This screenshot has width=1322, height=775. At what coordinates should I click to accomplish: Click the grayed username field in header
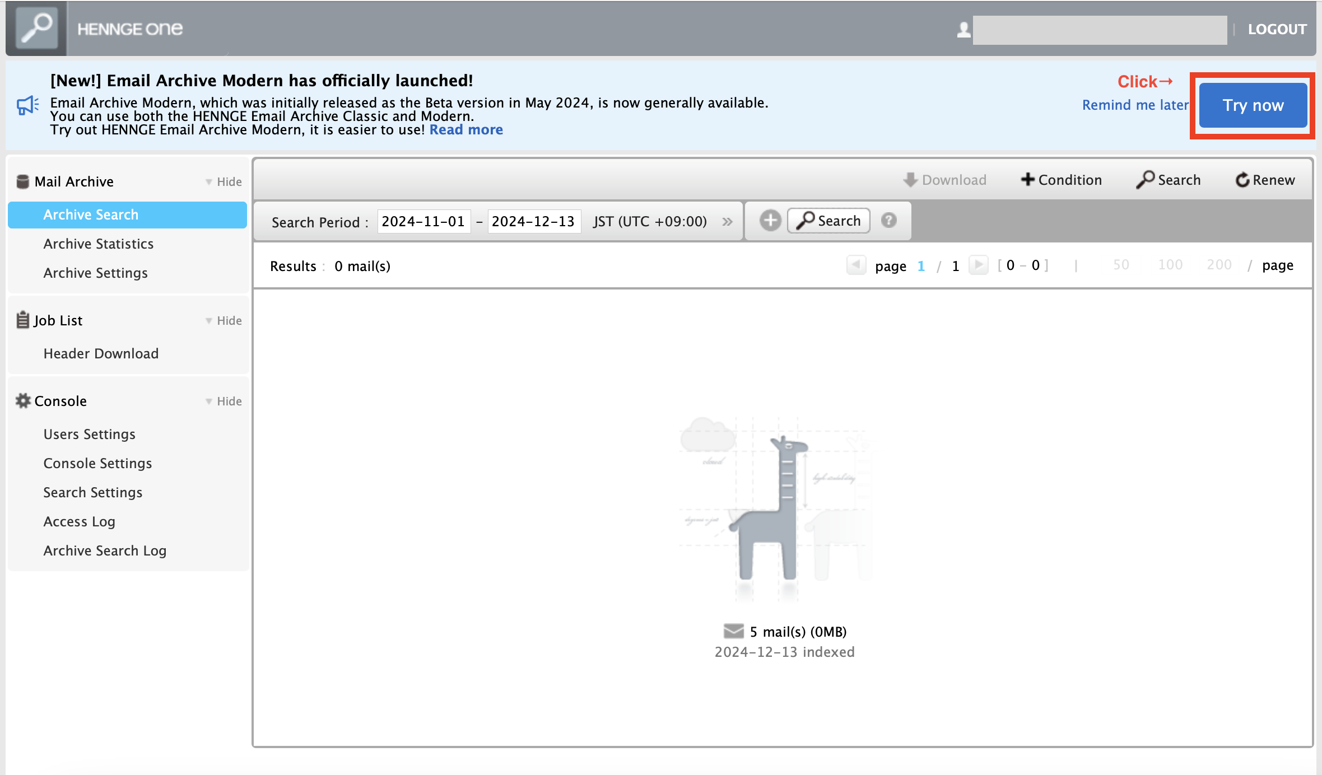point(1100,30)
